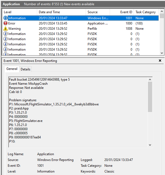
Task: Close the Event 1001 details pane
Action: [x=160, y=61]
